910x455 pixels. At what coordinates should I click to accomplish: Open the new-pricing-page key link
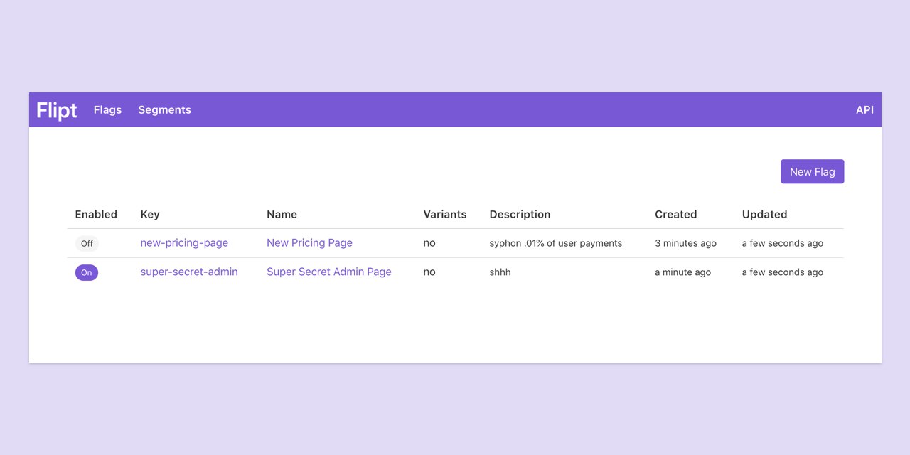coord(184,243)
